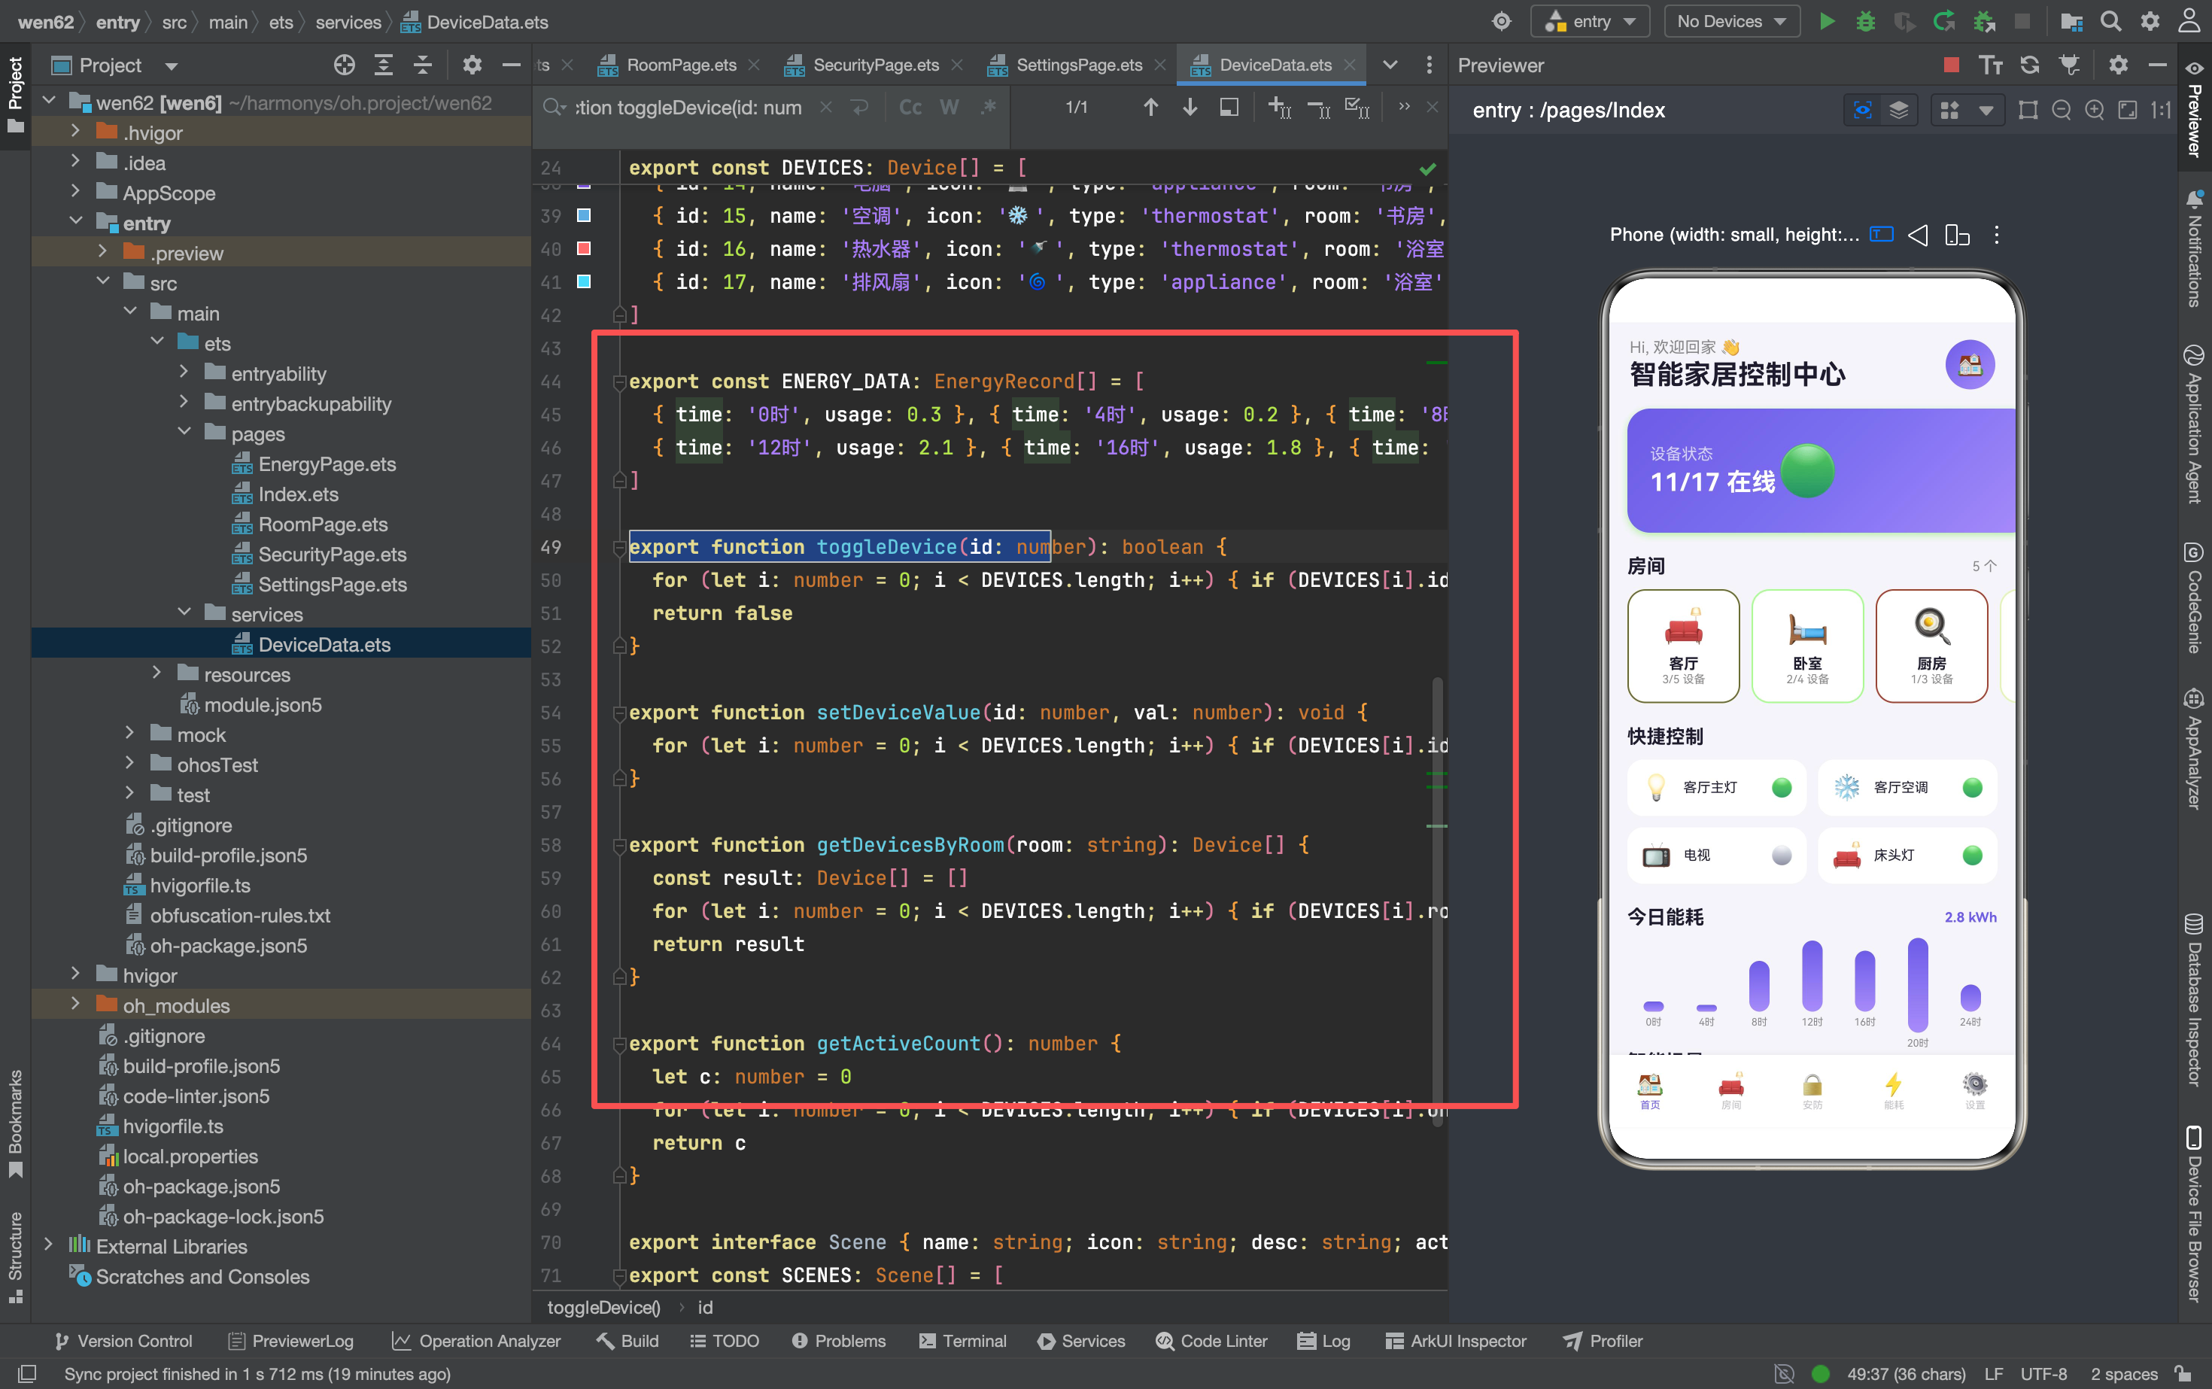Toggle the regex search option

tap(987, 108)
